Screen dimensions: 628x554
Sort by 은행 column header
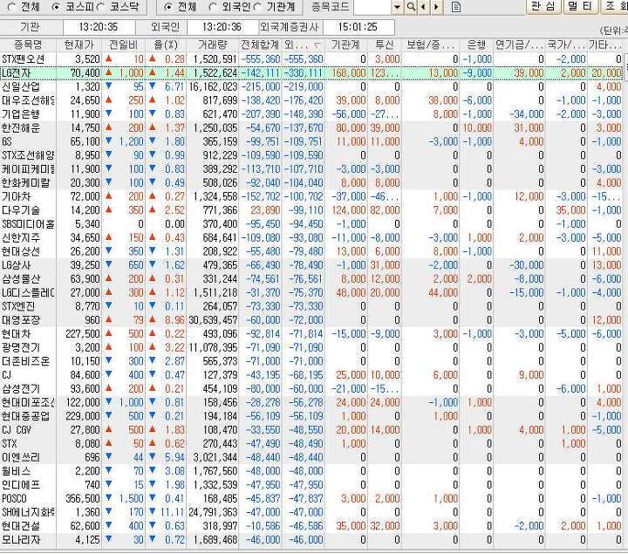pyautogui.click(x=476, y=44)
